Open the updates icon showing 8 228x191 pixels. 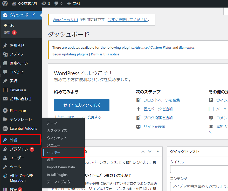[x=44, y=4]
